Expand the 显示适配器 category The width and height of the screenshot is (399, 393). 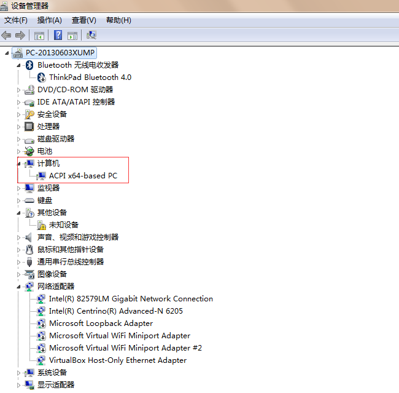pyautogui.click(x=18, y=385)
